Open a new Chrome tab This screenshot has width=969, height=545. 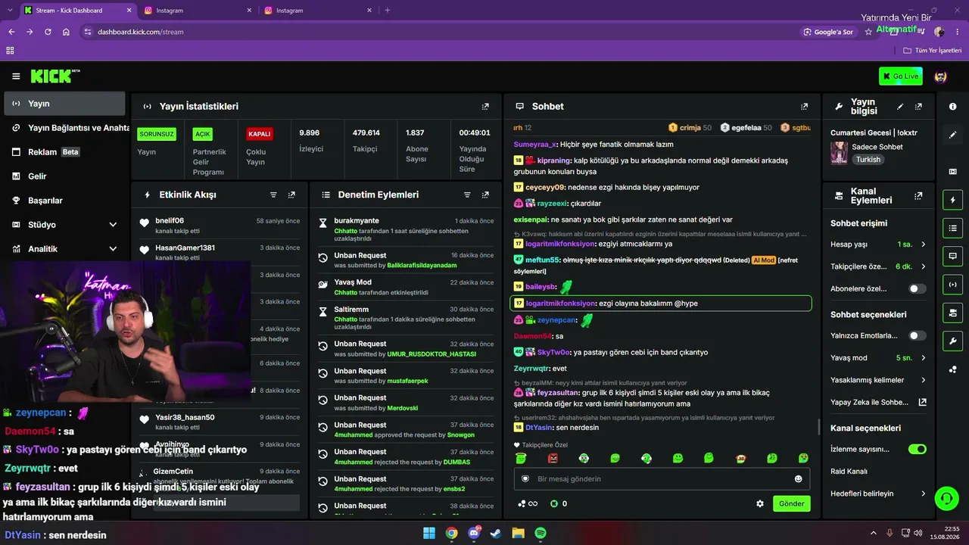388,11
